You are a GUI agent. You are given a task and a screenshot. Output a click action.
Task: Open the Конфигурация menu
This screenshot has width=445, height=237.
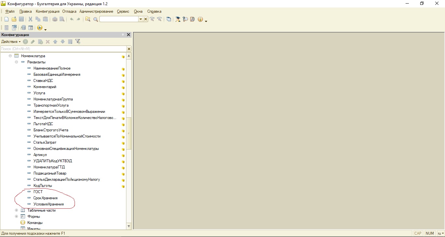48,11
